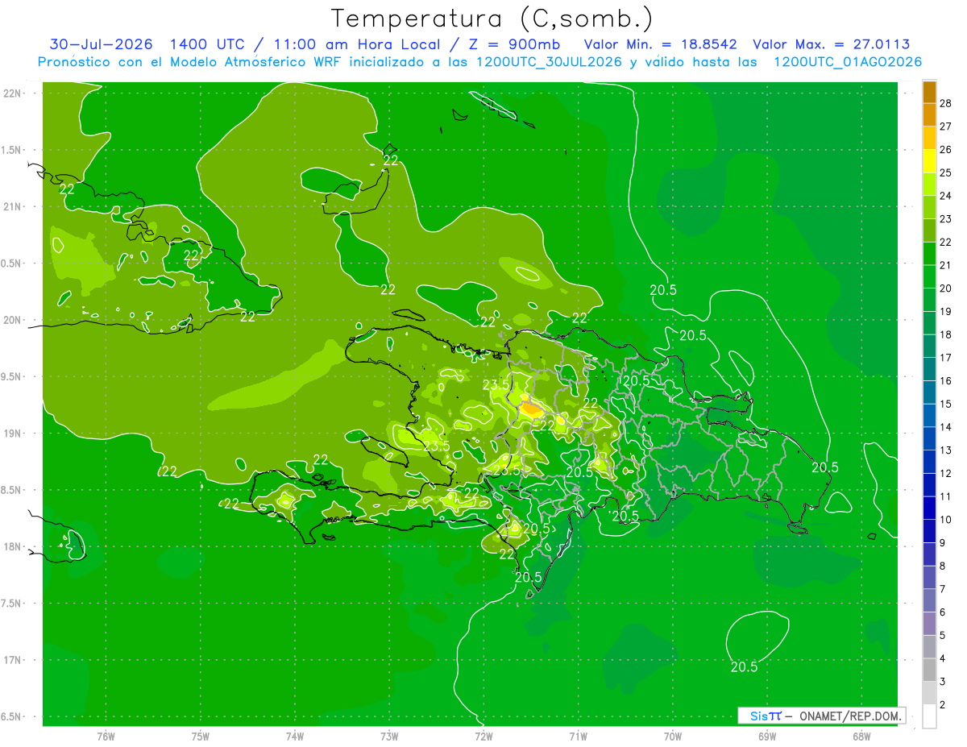This screenshot has height=747, width=967.
Task: Select the purple 6 legend color swatch
Action: (929, 601)
